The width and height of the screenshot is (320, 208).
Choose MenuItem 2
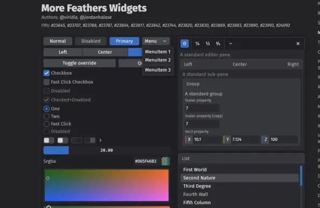(x=158, y=60)
